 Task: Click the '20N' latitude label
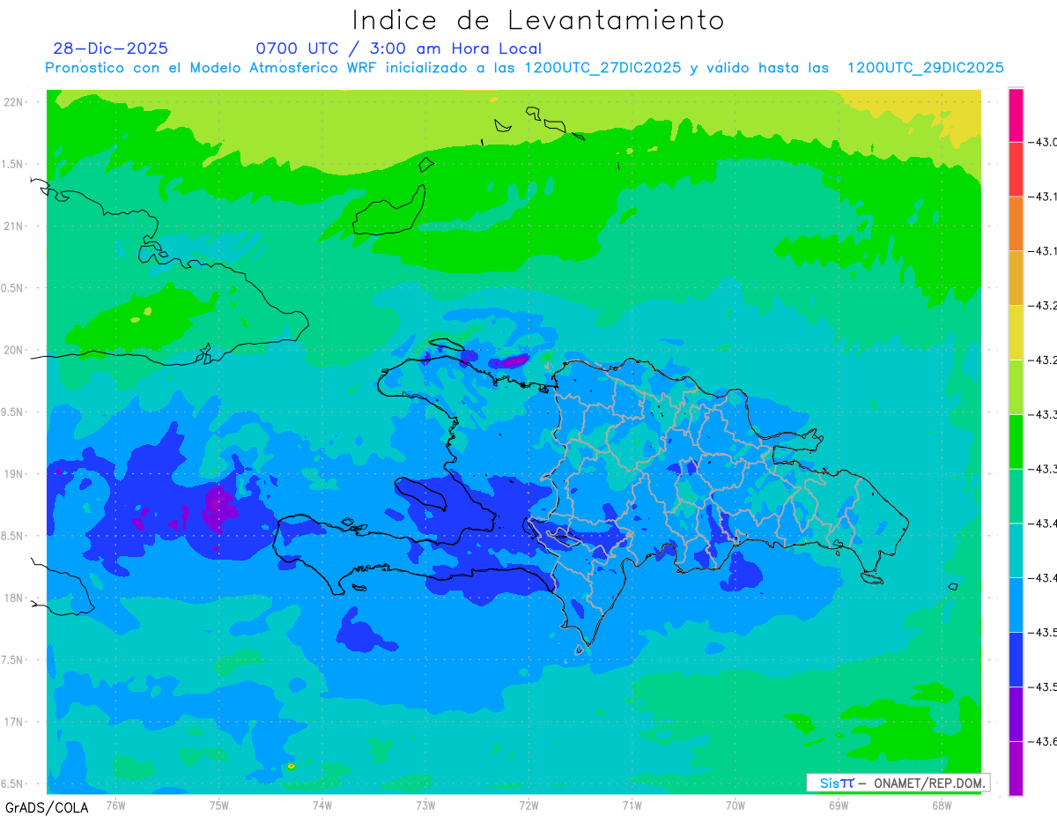(x=15, y=350)
